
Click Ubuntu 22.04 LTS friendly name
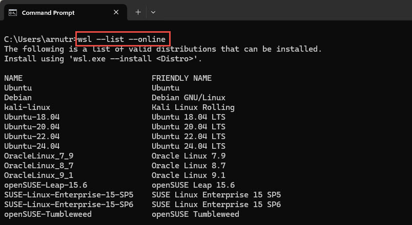click(189, 137)
